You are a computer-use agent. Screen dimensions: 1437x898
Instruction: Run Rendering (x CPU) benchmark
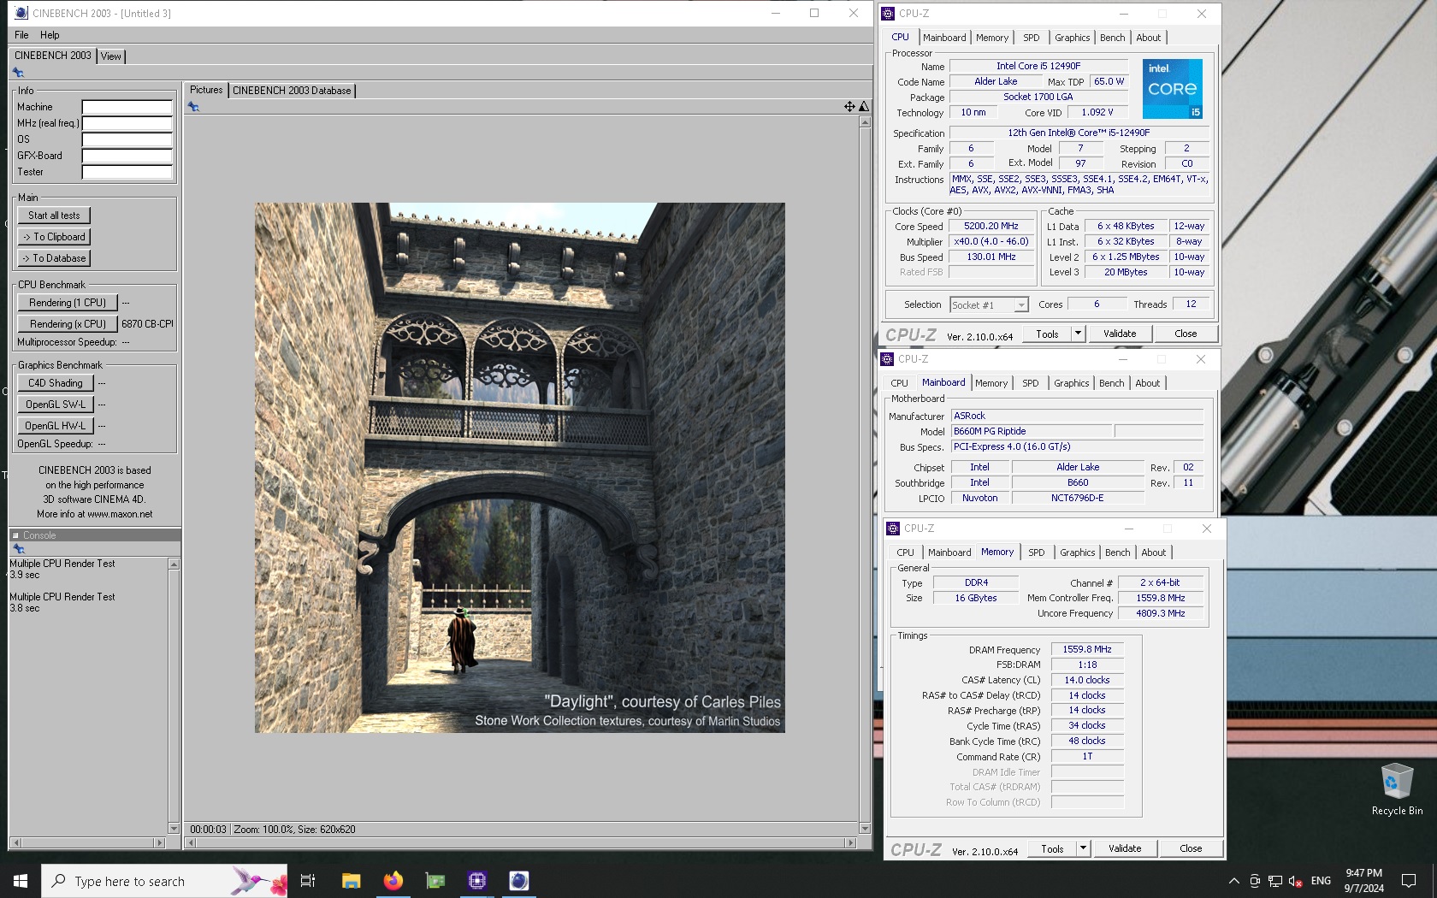68,324
